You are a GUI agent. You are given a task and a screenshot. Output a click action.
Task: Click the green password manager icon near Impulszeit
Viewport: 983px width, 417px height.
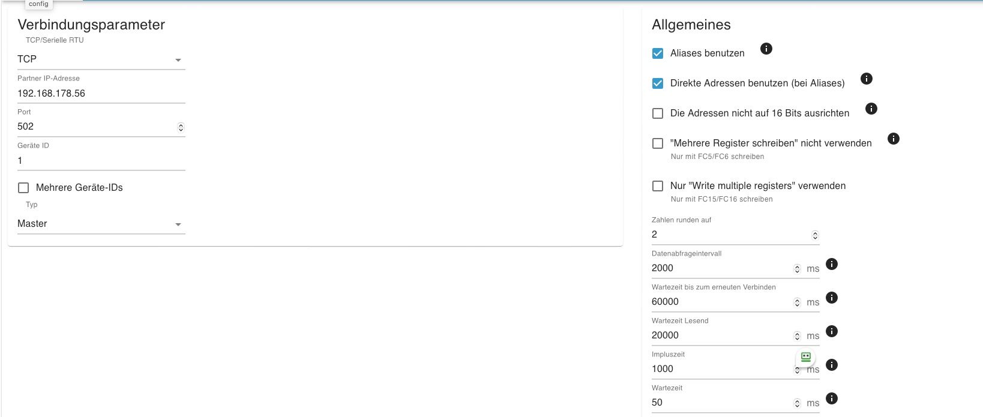(805, 358)
